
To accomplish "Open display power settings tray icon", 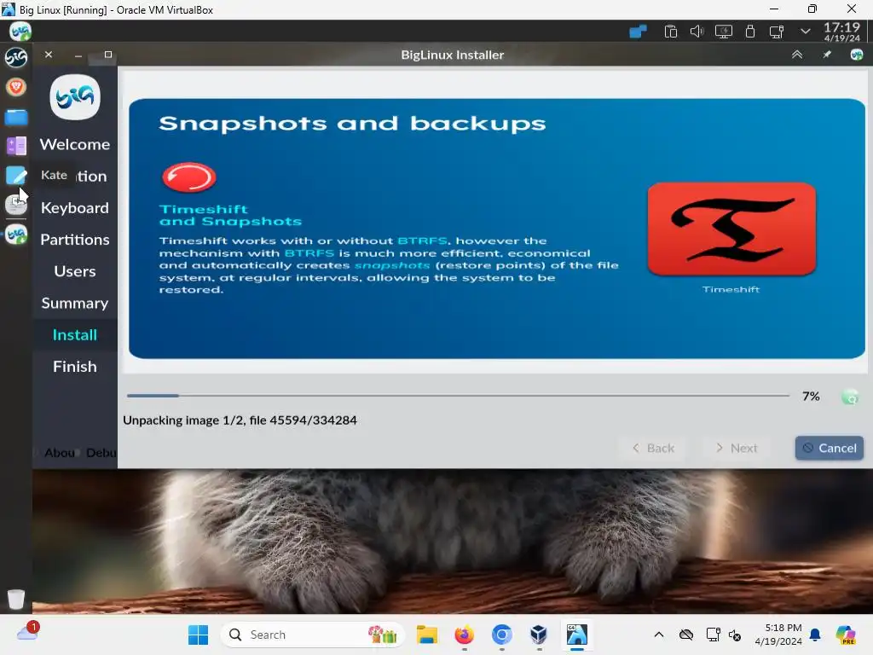I will pyautogui.click(x=724, y=32).
